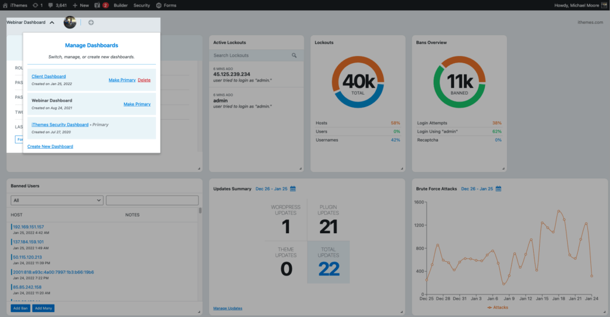Click the Login Using "admin" 62% row
The height and width of the screenshot is (317, 610).
(459, 131)
